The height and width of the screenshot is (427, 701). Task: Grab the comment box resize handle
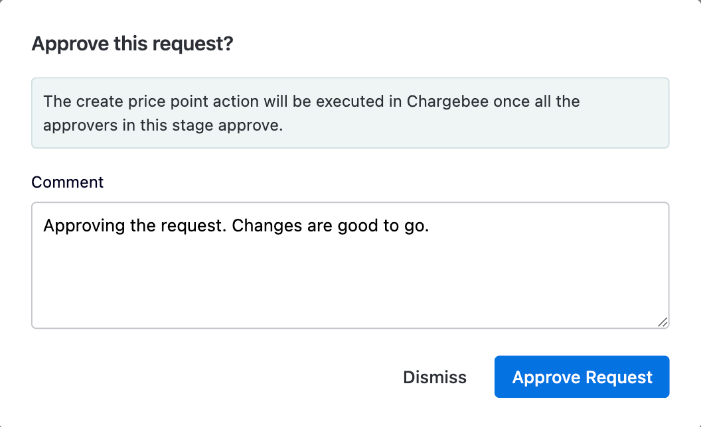pos(662,322)
